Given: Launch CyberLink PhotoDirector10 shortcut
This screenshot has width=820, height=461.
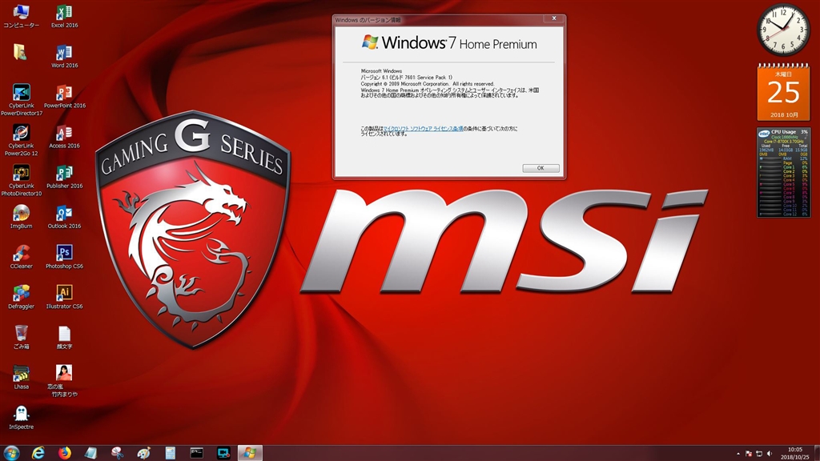Looking at the screenshot, I should [x=22, y=180].
